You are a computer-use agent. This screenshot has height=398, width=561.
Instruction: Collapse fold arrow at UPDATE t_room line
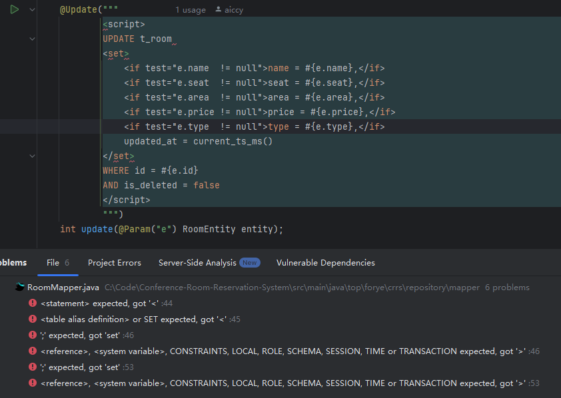[x=32, y=39]
